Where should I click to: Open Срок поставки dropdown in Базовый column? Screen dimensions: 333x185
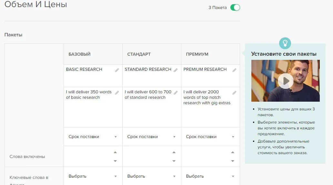tap(93, 137)
